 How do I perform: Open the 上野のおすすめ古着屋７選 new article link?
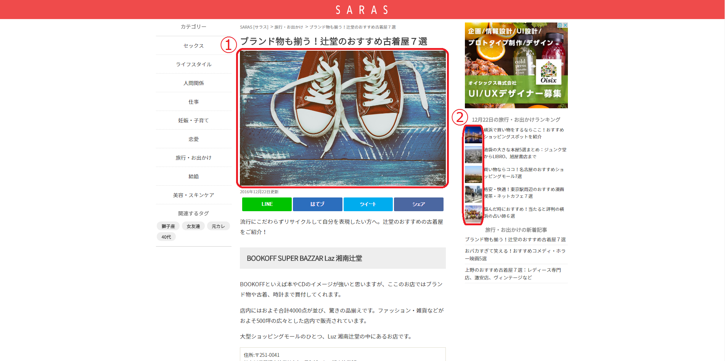tap(513, 274)
